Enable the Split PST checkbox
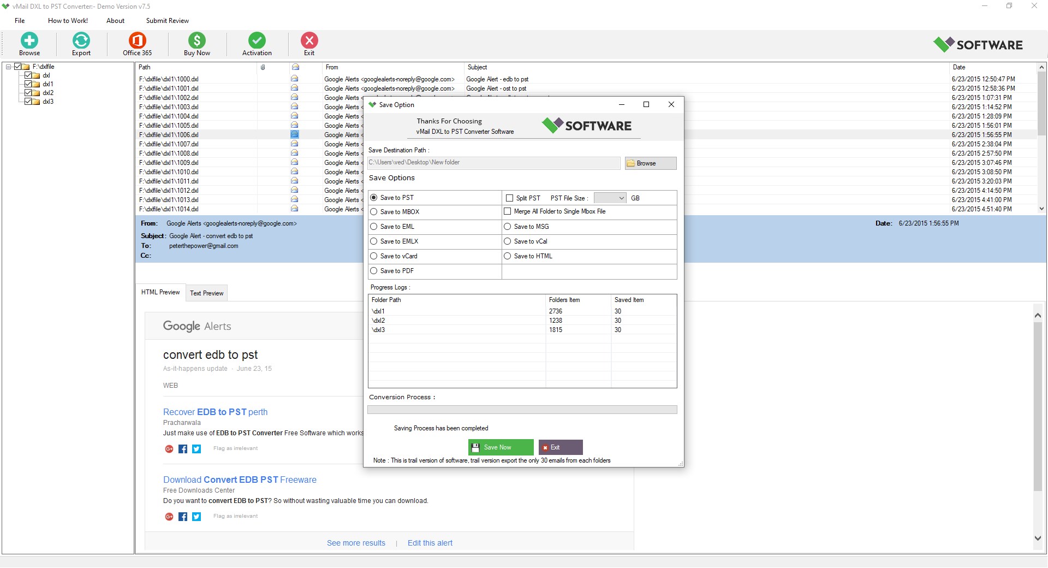The height and width of the screenshot is (568, 1048). coord(510,198)
